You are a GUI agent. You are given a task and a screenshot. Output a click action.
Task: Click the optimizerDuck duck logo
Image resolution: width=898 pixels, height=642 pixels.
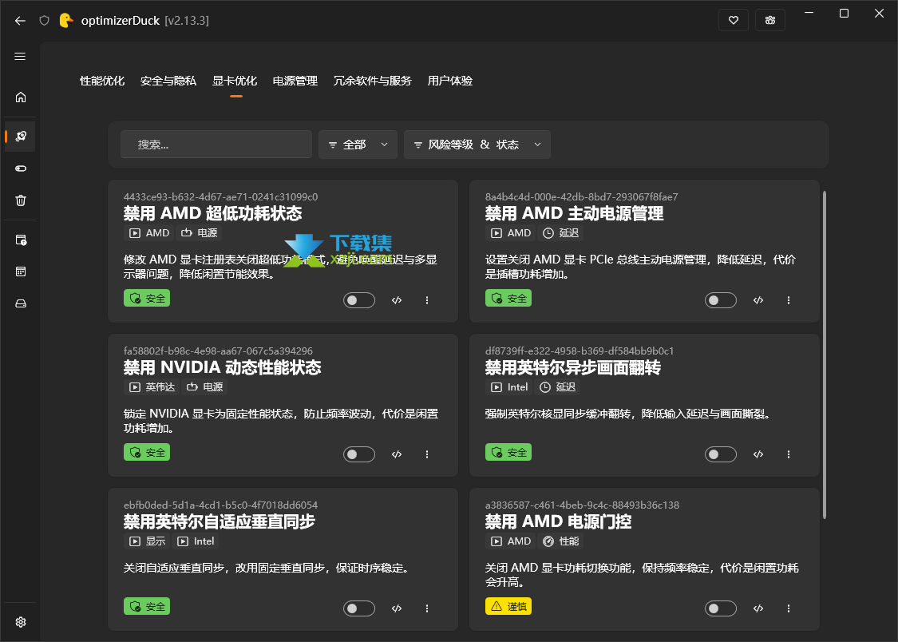click(x=66, y=21)
